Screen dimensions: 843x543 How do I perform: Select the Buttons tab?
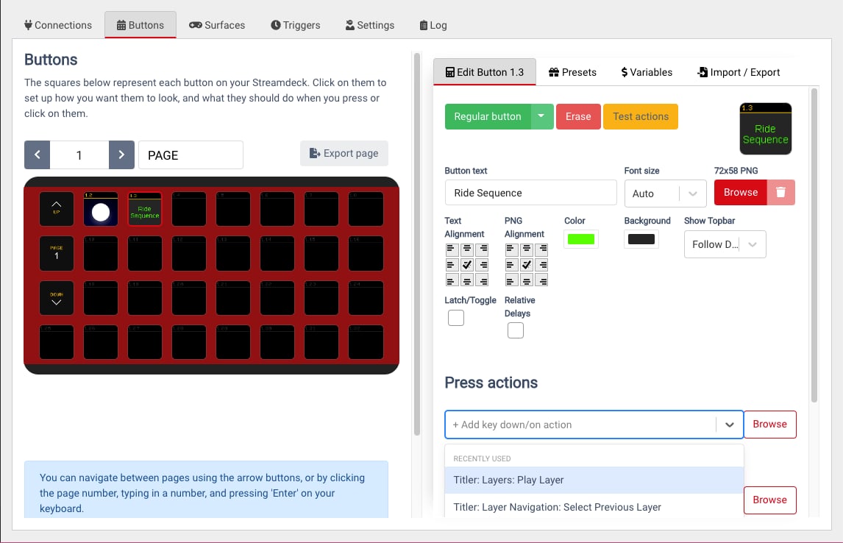[x=140, y=25]
